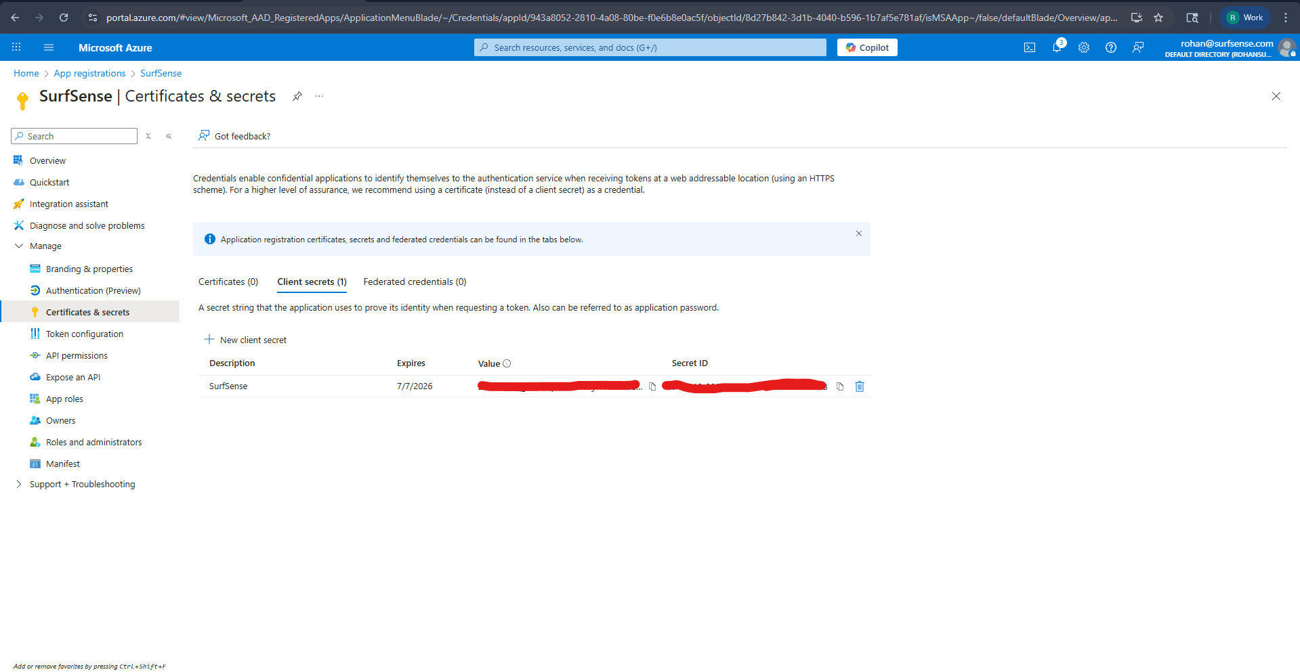The height and width of the screenshot is (672, 1300).
Task: Copy the secret Value to clipboard
Action: point(652,386)
